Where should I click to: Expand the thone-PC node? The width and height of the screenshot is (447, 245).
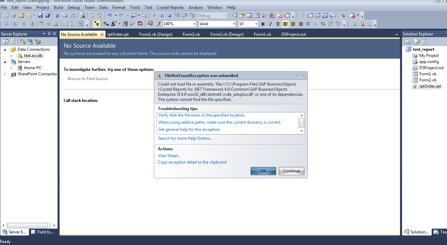pyautogui.click(x=11, y=68)
